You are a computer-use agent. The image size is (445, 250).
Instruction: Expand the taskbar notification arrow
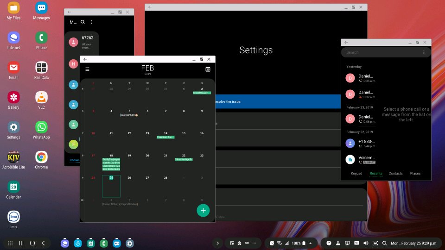[217, 243]
